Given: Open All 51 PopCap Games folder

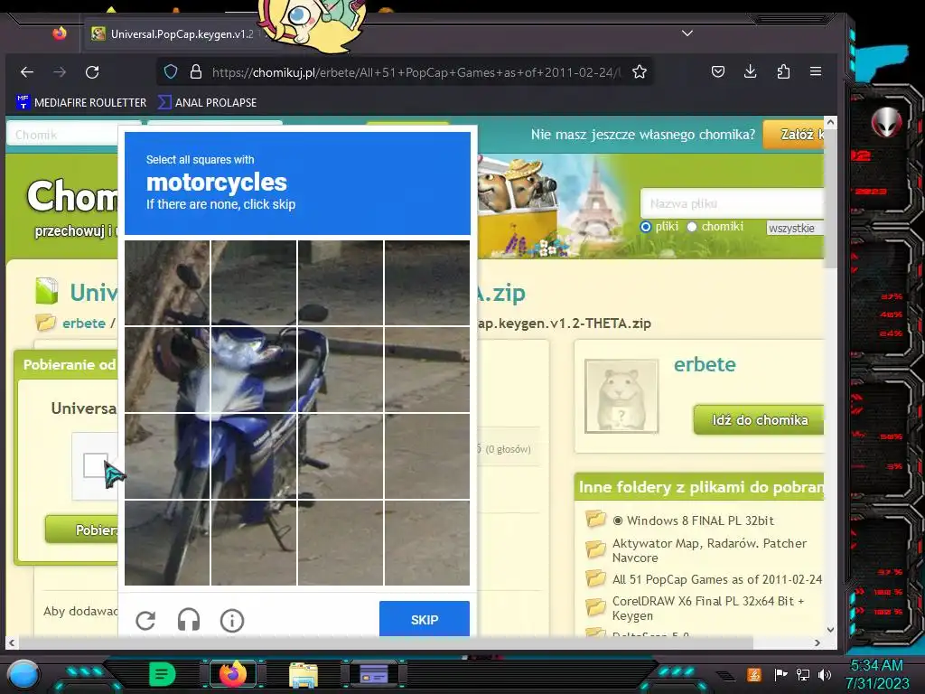Looking at the screenshot, I should coord(716,579).
